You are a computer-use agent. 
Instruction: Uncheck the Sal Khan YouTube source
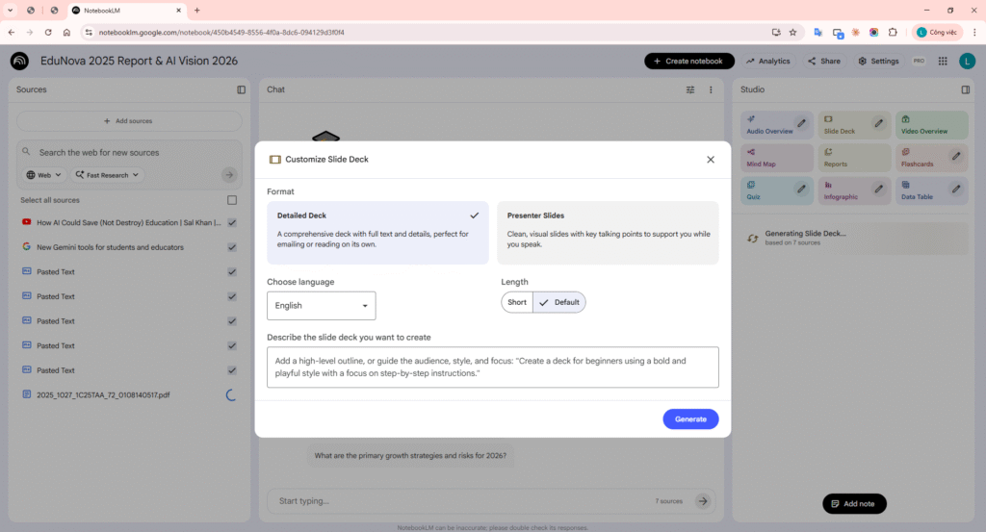click(232, 222)
